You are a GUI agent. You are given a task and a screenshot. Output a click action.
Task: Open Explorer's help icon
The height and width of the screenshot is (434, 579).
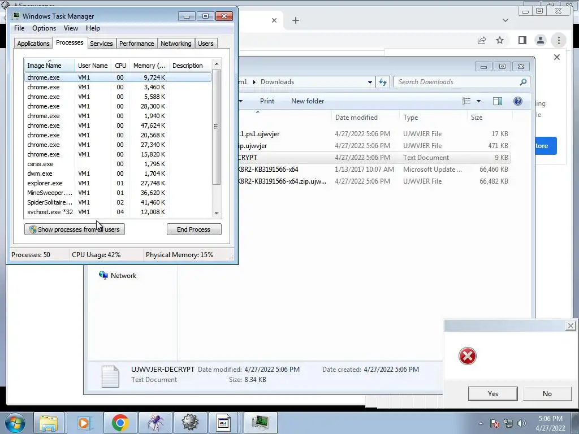(518, 101)
